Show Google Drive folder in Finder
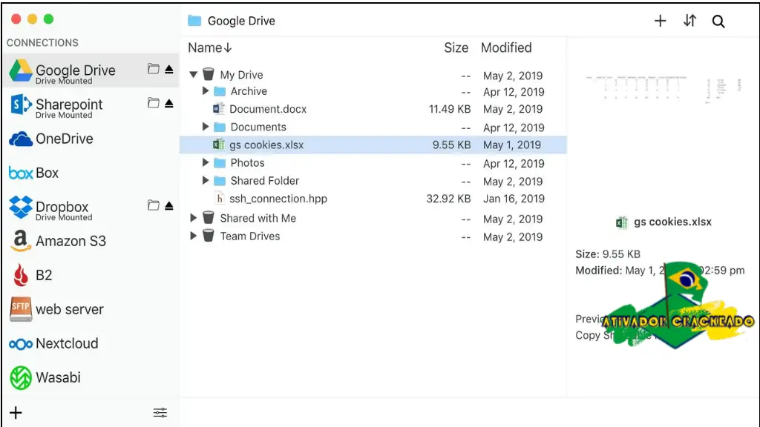 click(x=153, y=69)
